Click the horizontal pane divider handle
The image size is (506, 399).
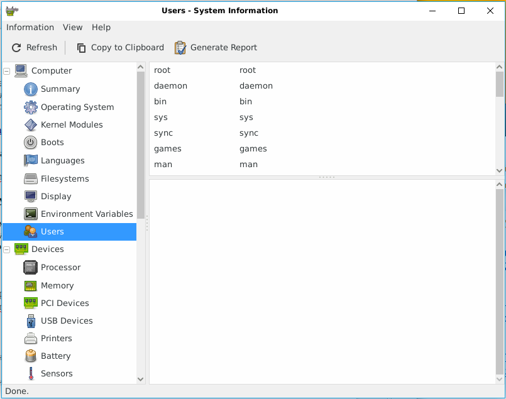(x=327, y=177)
